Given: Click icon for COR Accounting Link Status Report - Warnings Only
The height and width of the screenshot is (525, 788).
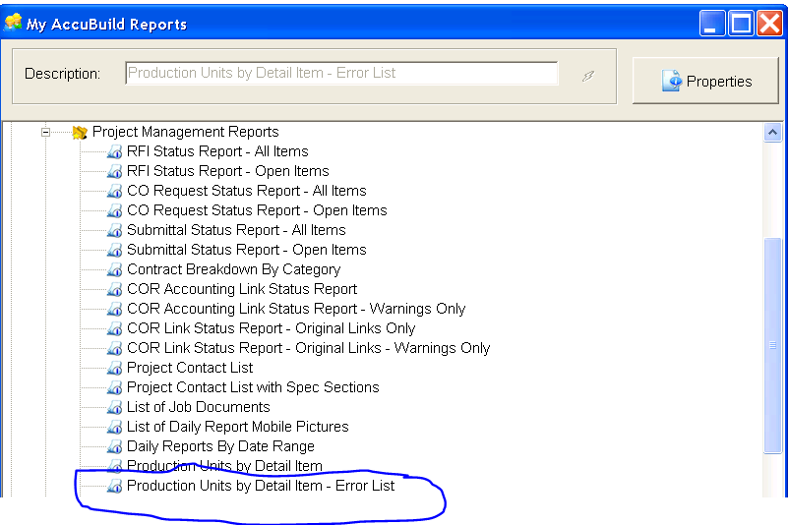Looking at the screenshot, I should 114,309.
